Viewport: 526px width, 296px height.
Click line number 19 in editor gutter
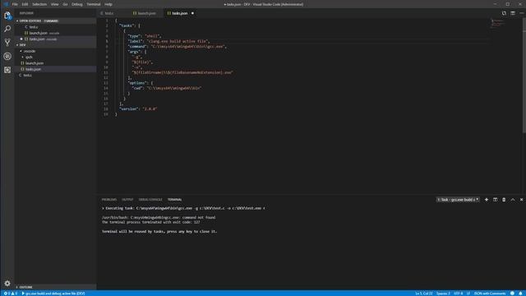click(106, 114)
